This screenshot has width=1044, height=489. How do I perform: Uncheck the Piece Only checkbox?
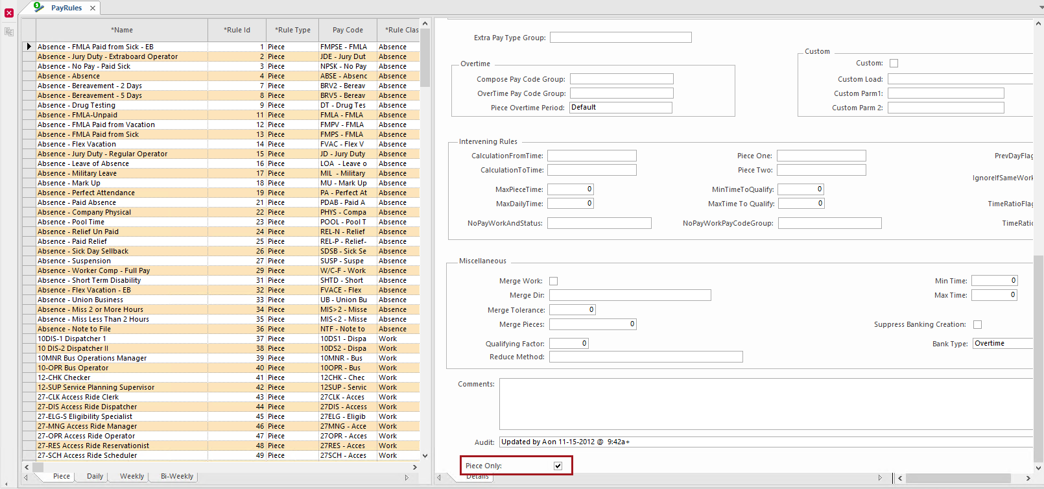coord(558,466)
